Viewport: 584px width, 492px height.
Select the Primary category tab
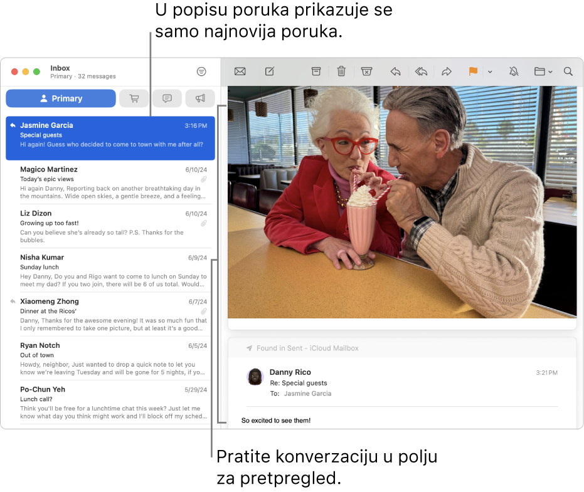61,98
